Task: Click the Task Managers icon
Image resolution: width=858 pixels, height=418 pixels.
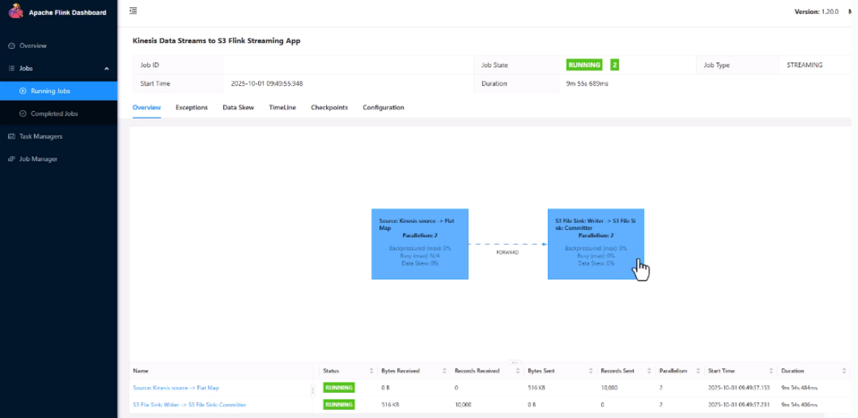Action: pyautogui.click(x=12, y=136)
